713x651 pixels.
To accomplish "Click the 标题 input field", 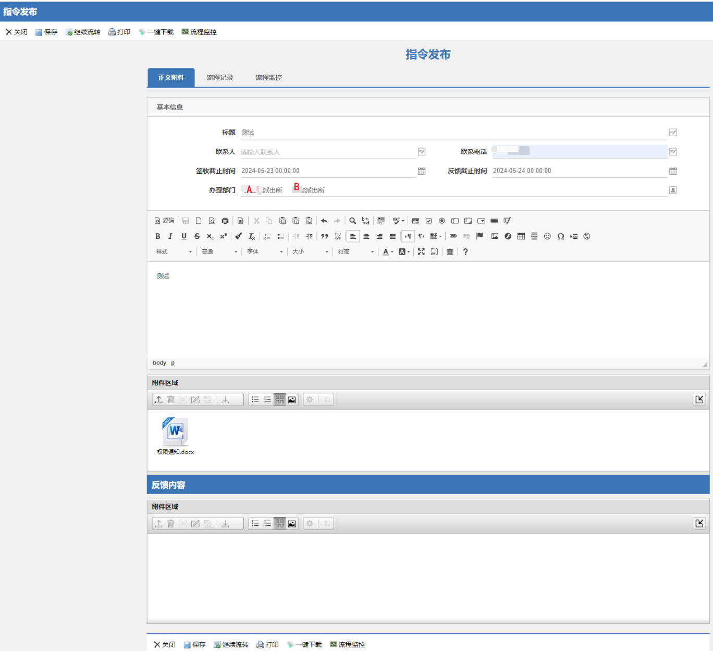I will (453, 132).
